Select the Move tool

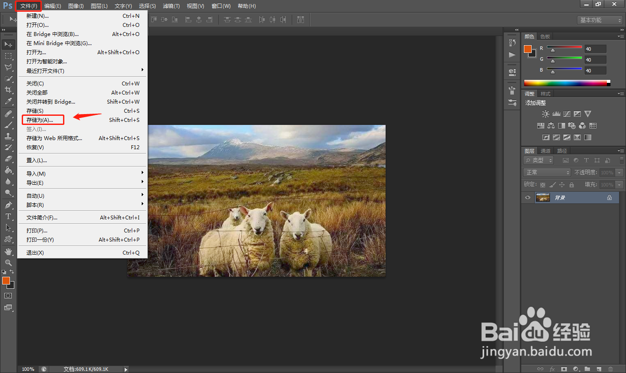(x=8, y=45)
